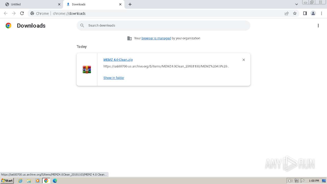The height and width of the screenshot is (184, 327).
Task: Open Chrome three-dot main menu
Action: point(322,13)
